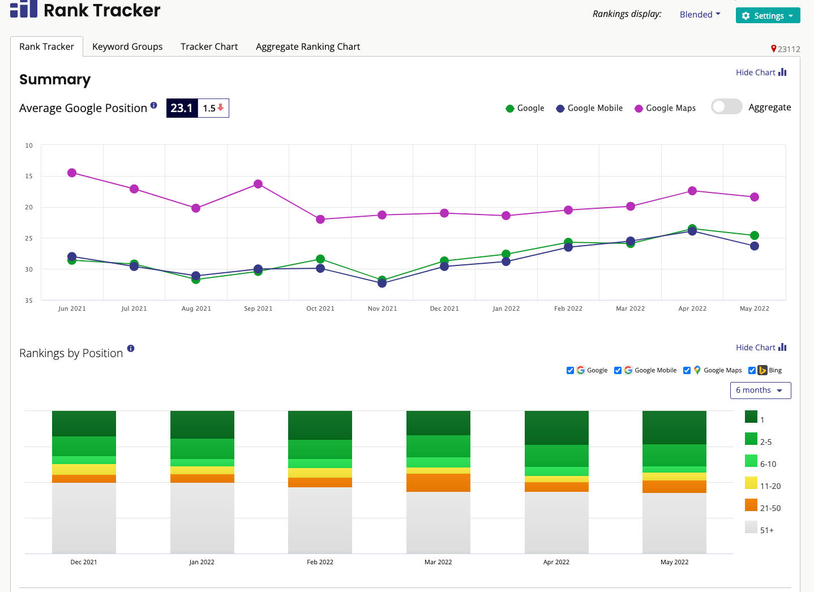Click the red down arrow next to 1.5

[x=221, y=108]
